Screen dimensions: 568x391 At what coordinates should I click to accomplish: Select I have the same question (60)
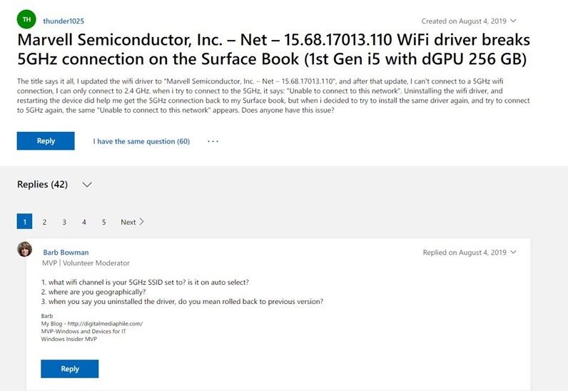[141, 141]
